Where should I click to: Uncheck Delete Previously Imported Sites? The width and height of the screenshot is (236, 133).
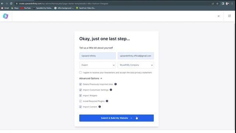pyautogui.click(x=80, y=84)
